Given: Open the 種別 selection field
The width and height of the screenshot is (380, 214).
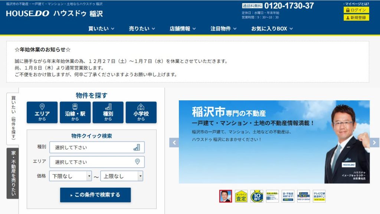Looking at the screenshot, I should click(x=97, y=147).
